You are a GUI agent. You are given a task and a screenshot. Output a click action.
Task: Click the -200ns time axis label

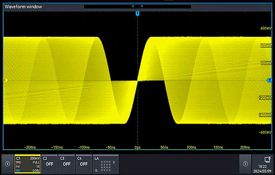[30, 147]
